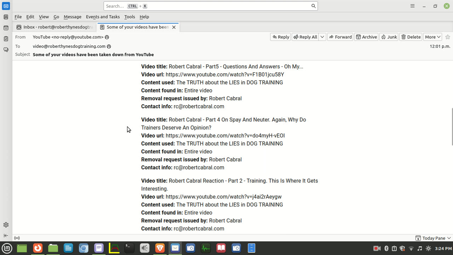This screenshot has width=453, height=255.
Task: Select the 'Some of your videos' tab
Action: click(138, 27)
